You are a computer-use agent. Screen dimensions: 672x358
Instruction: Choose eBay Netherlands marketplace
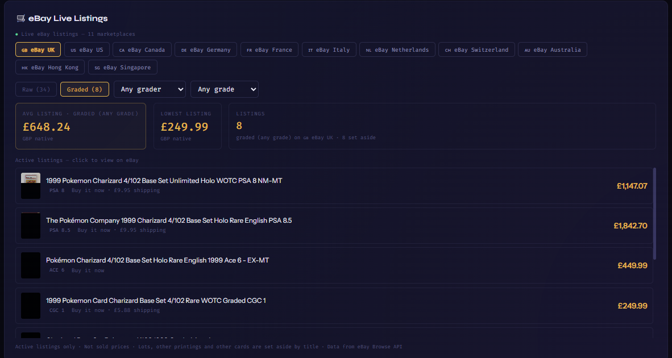click(x=397, y=49)
